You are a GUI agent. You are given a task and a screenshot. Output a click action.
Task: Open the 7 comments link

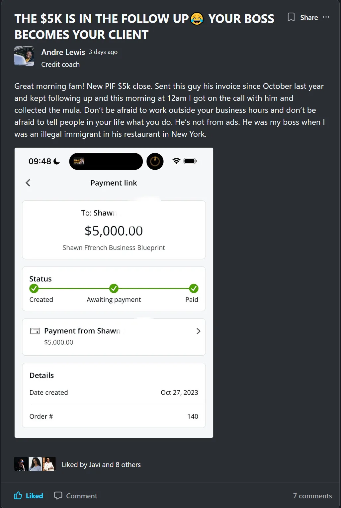tap(312, 496)
